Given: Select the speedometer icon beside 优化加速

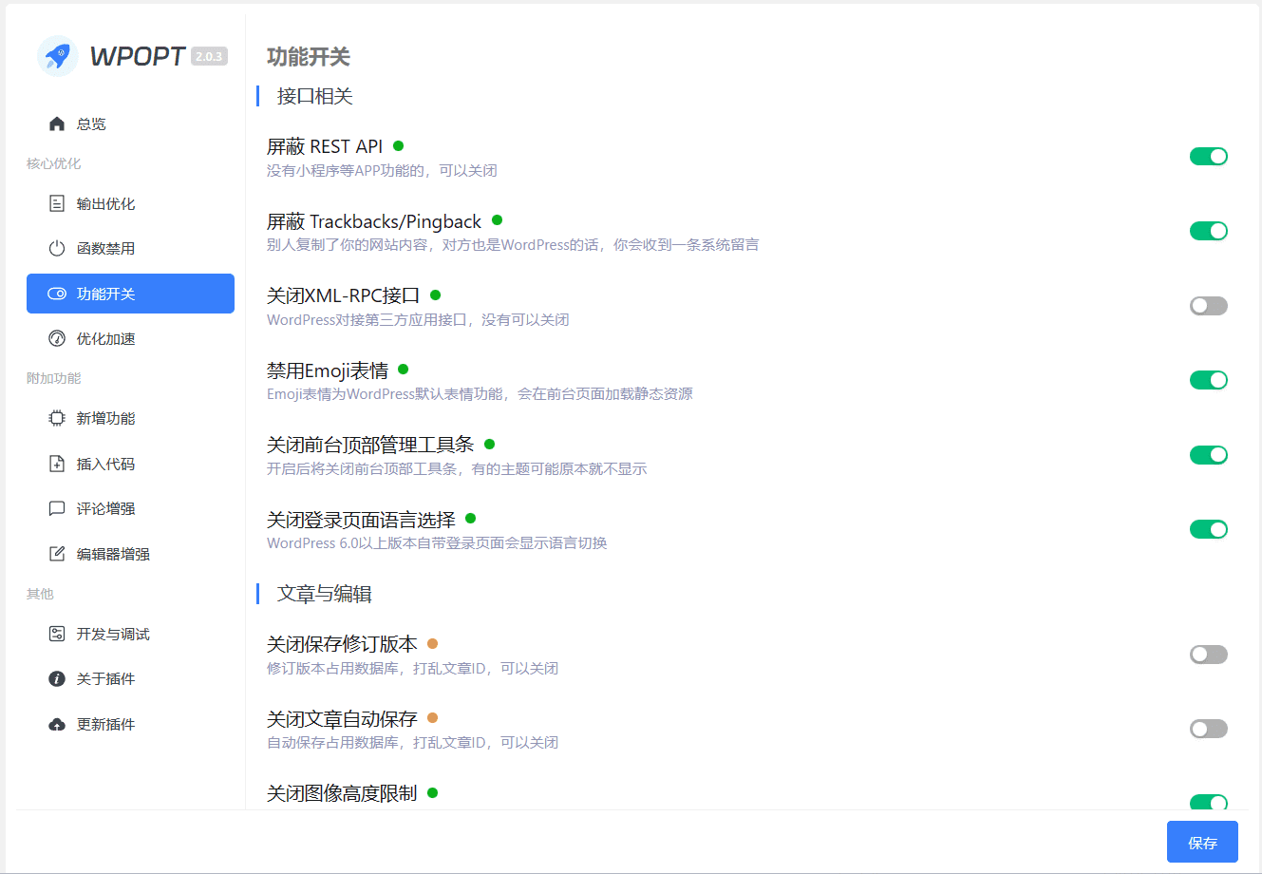Looking at the screenshot, I should pos(57,338).
